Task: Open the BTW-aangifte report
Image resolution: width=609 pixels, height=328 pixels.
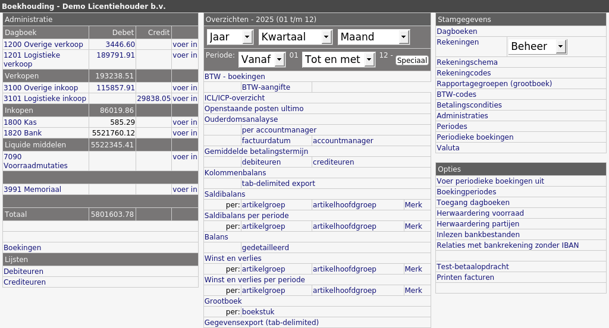Action: [x=266, y=87]
